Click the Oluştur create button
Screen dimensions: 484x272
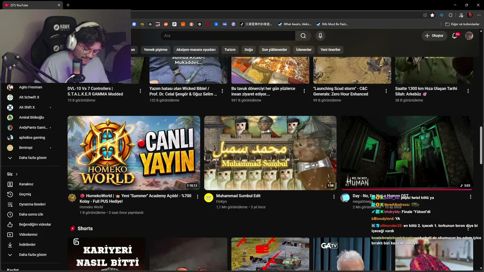click(x=435, y=36)
